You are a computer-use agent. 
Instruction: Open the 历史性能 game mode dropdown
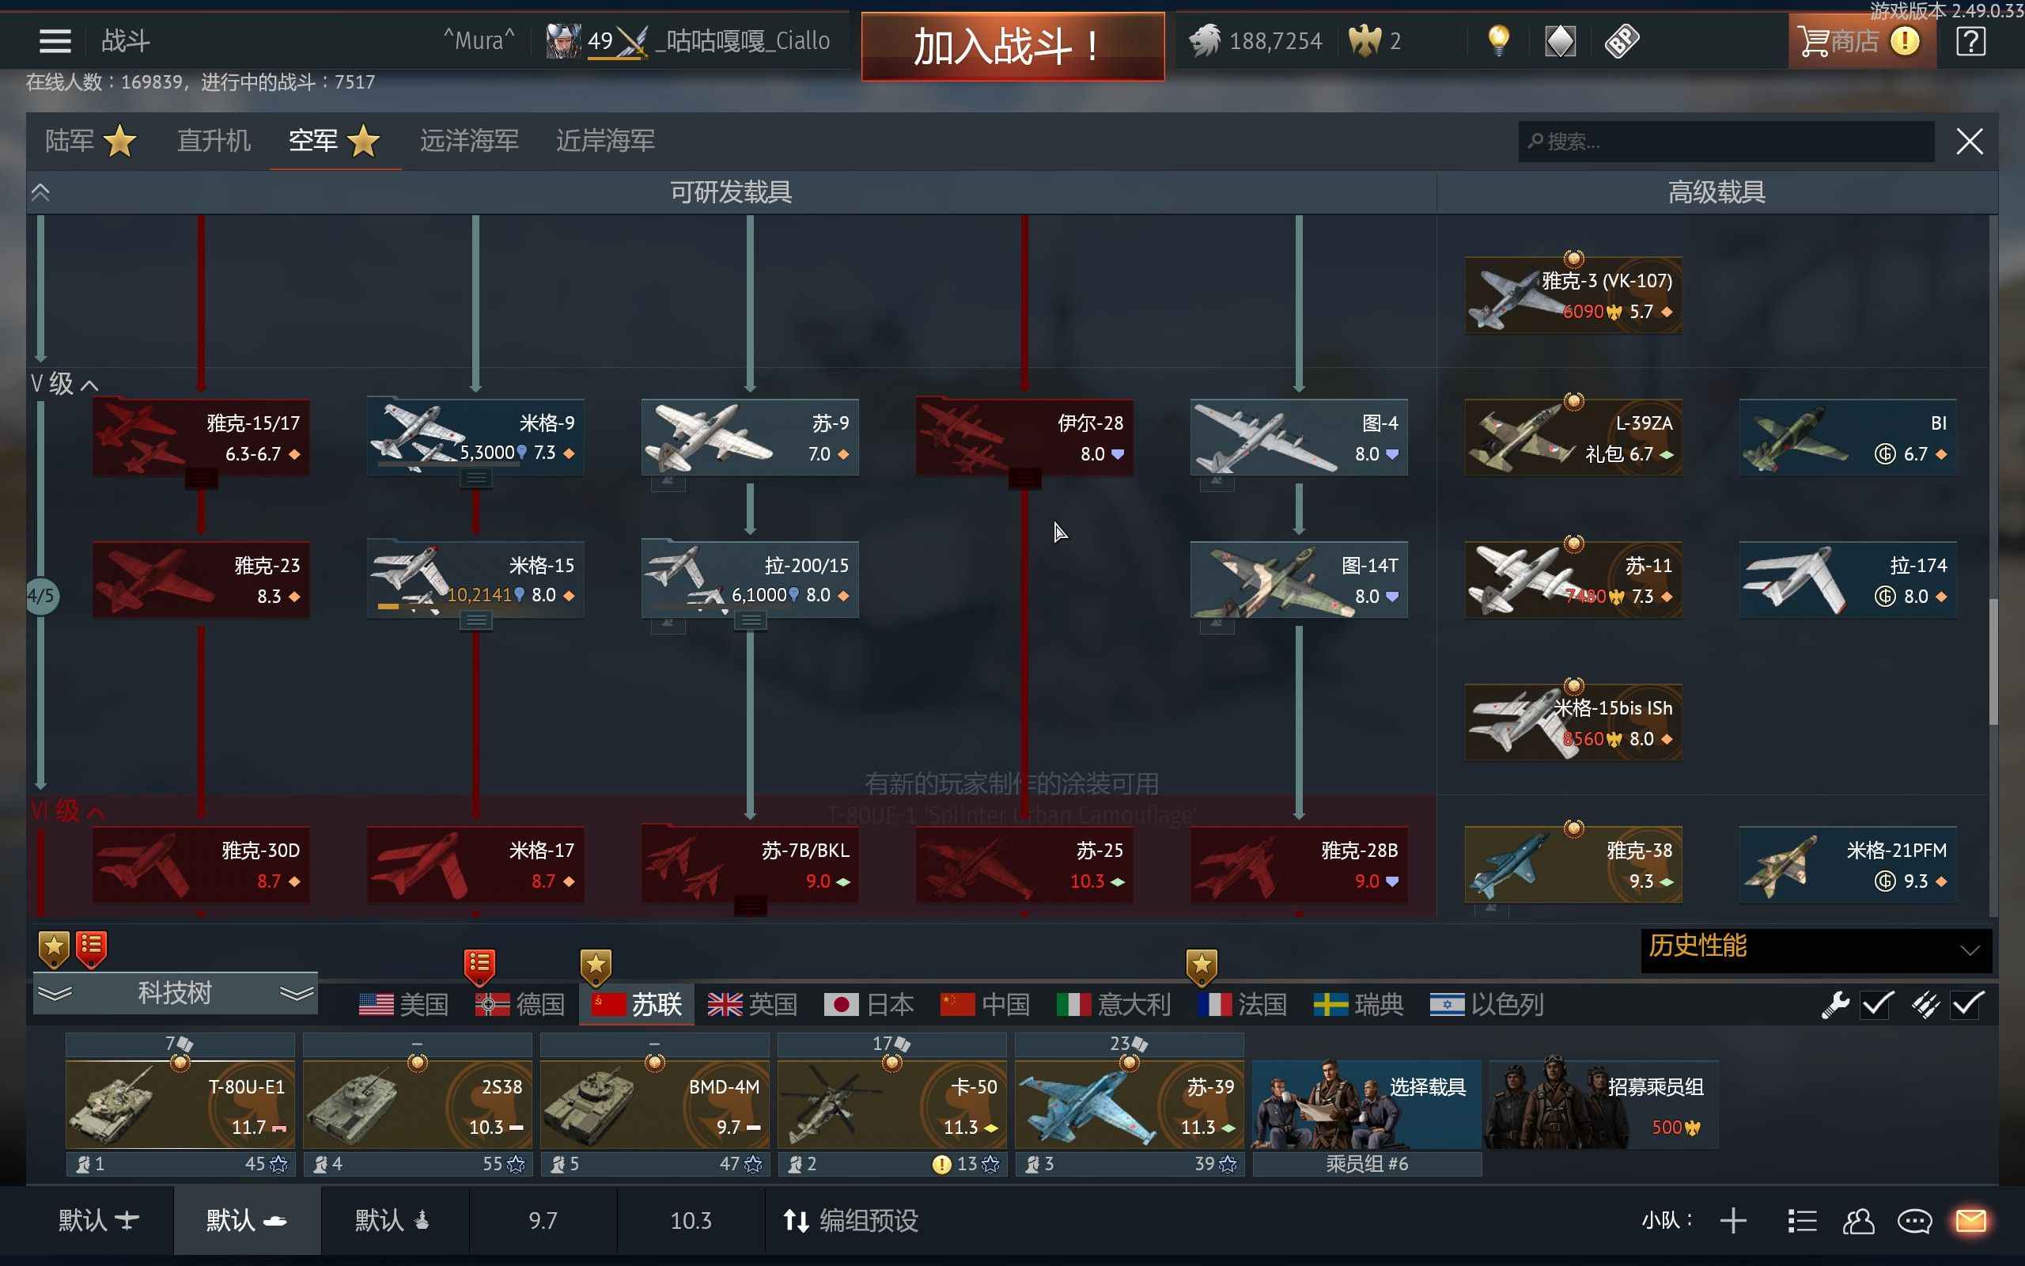[1815, 949]
